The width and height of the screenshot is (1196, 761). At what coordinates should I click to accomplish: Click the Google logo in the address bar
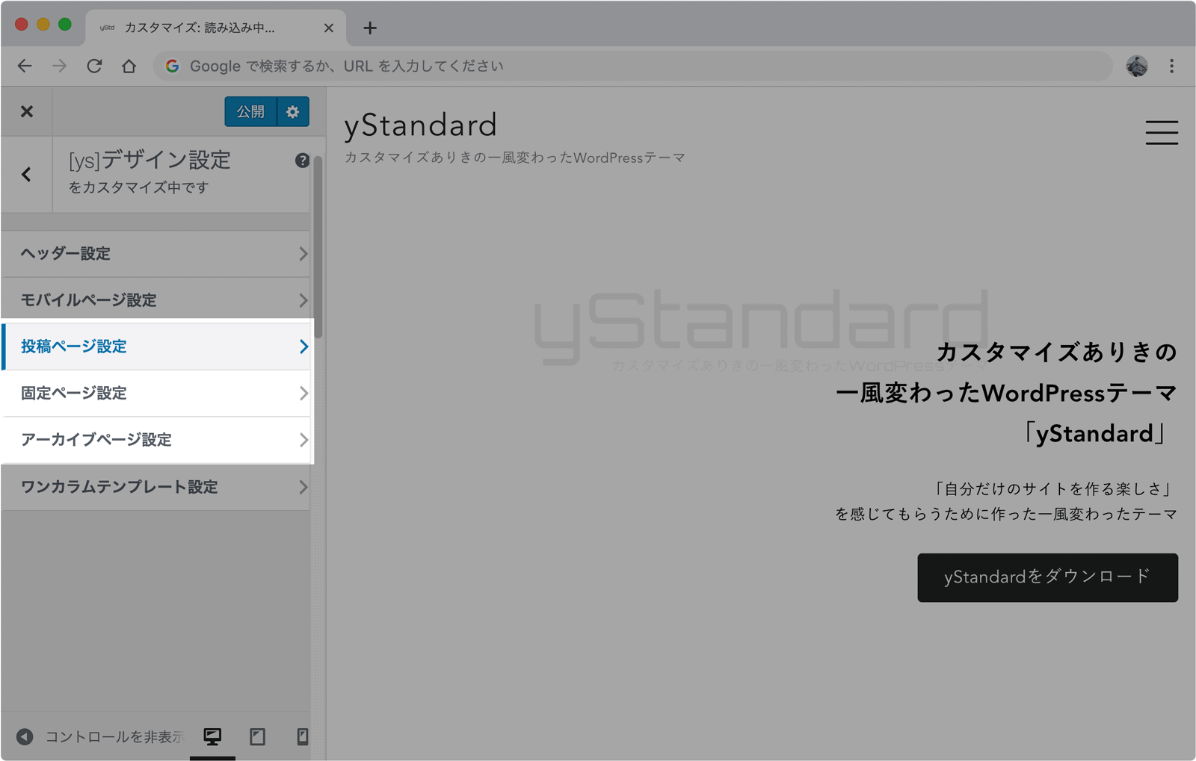(x=173, y=66)
